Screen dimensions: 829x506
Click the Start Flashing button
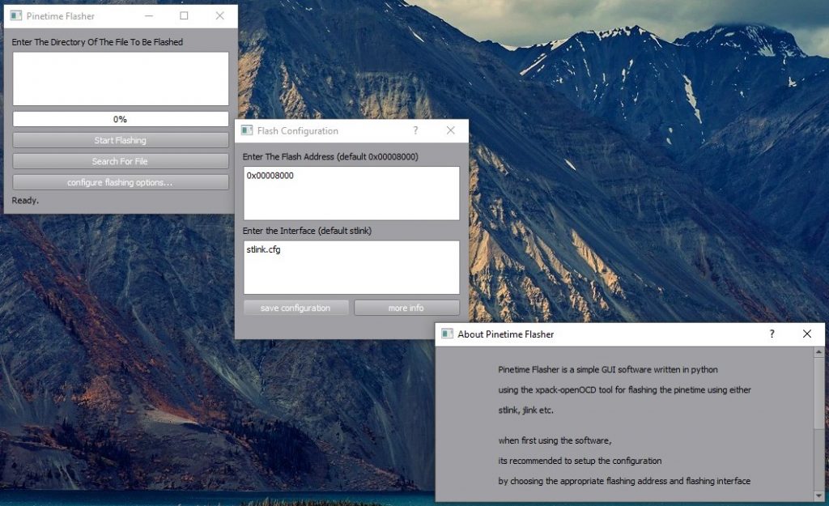click(120, 140)
